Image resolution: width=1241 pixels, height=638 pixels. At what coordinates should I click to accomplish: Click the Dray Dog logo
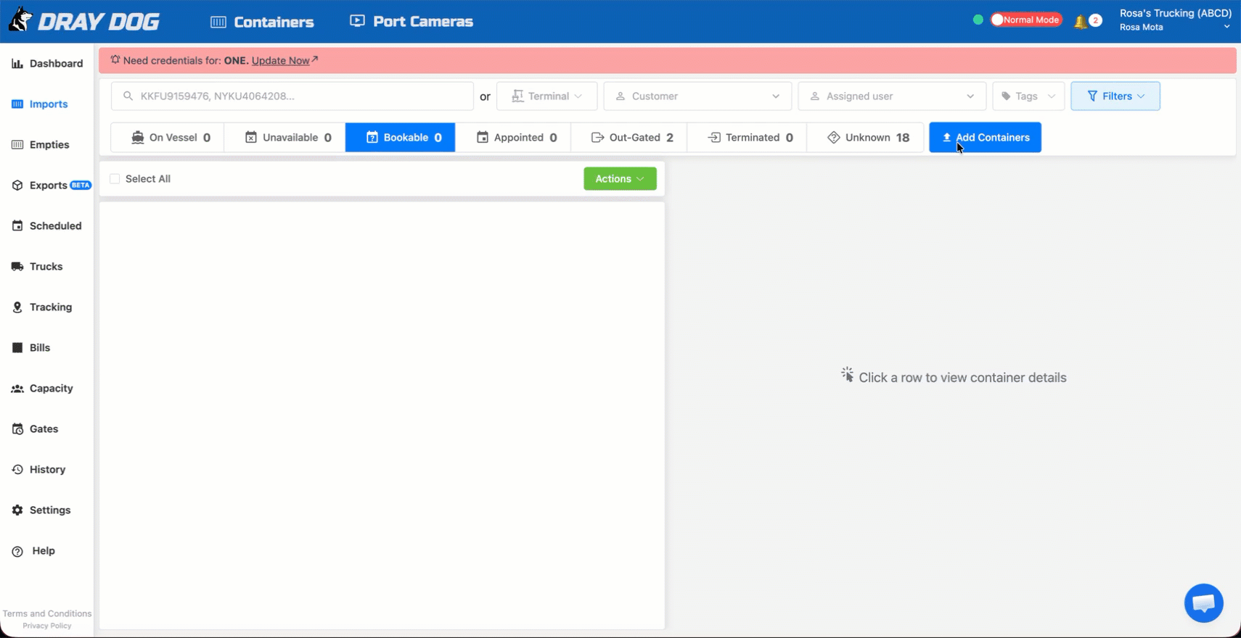click(x=85, y=21)
